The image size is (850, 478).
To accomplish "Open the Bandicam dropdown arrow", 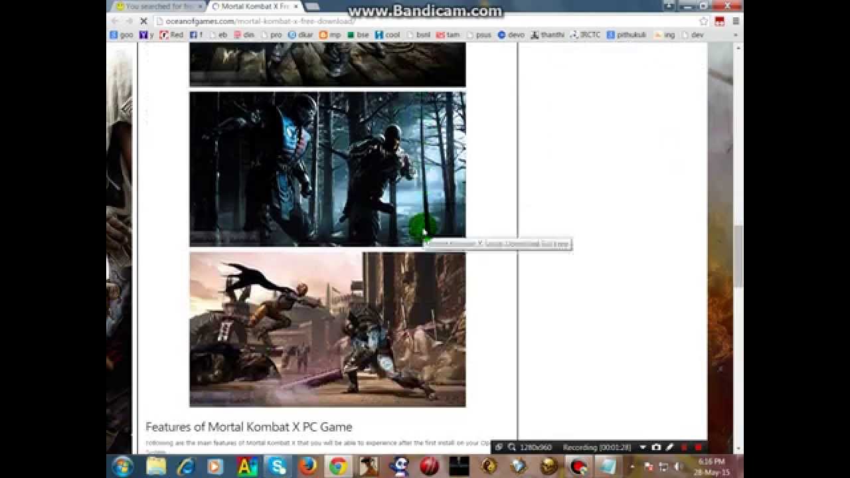I will pyautogui.click(x=642, y=447).
